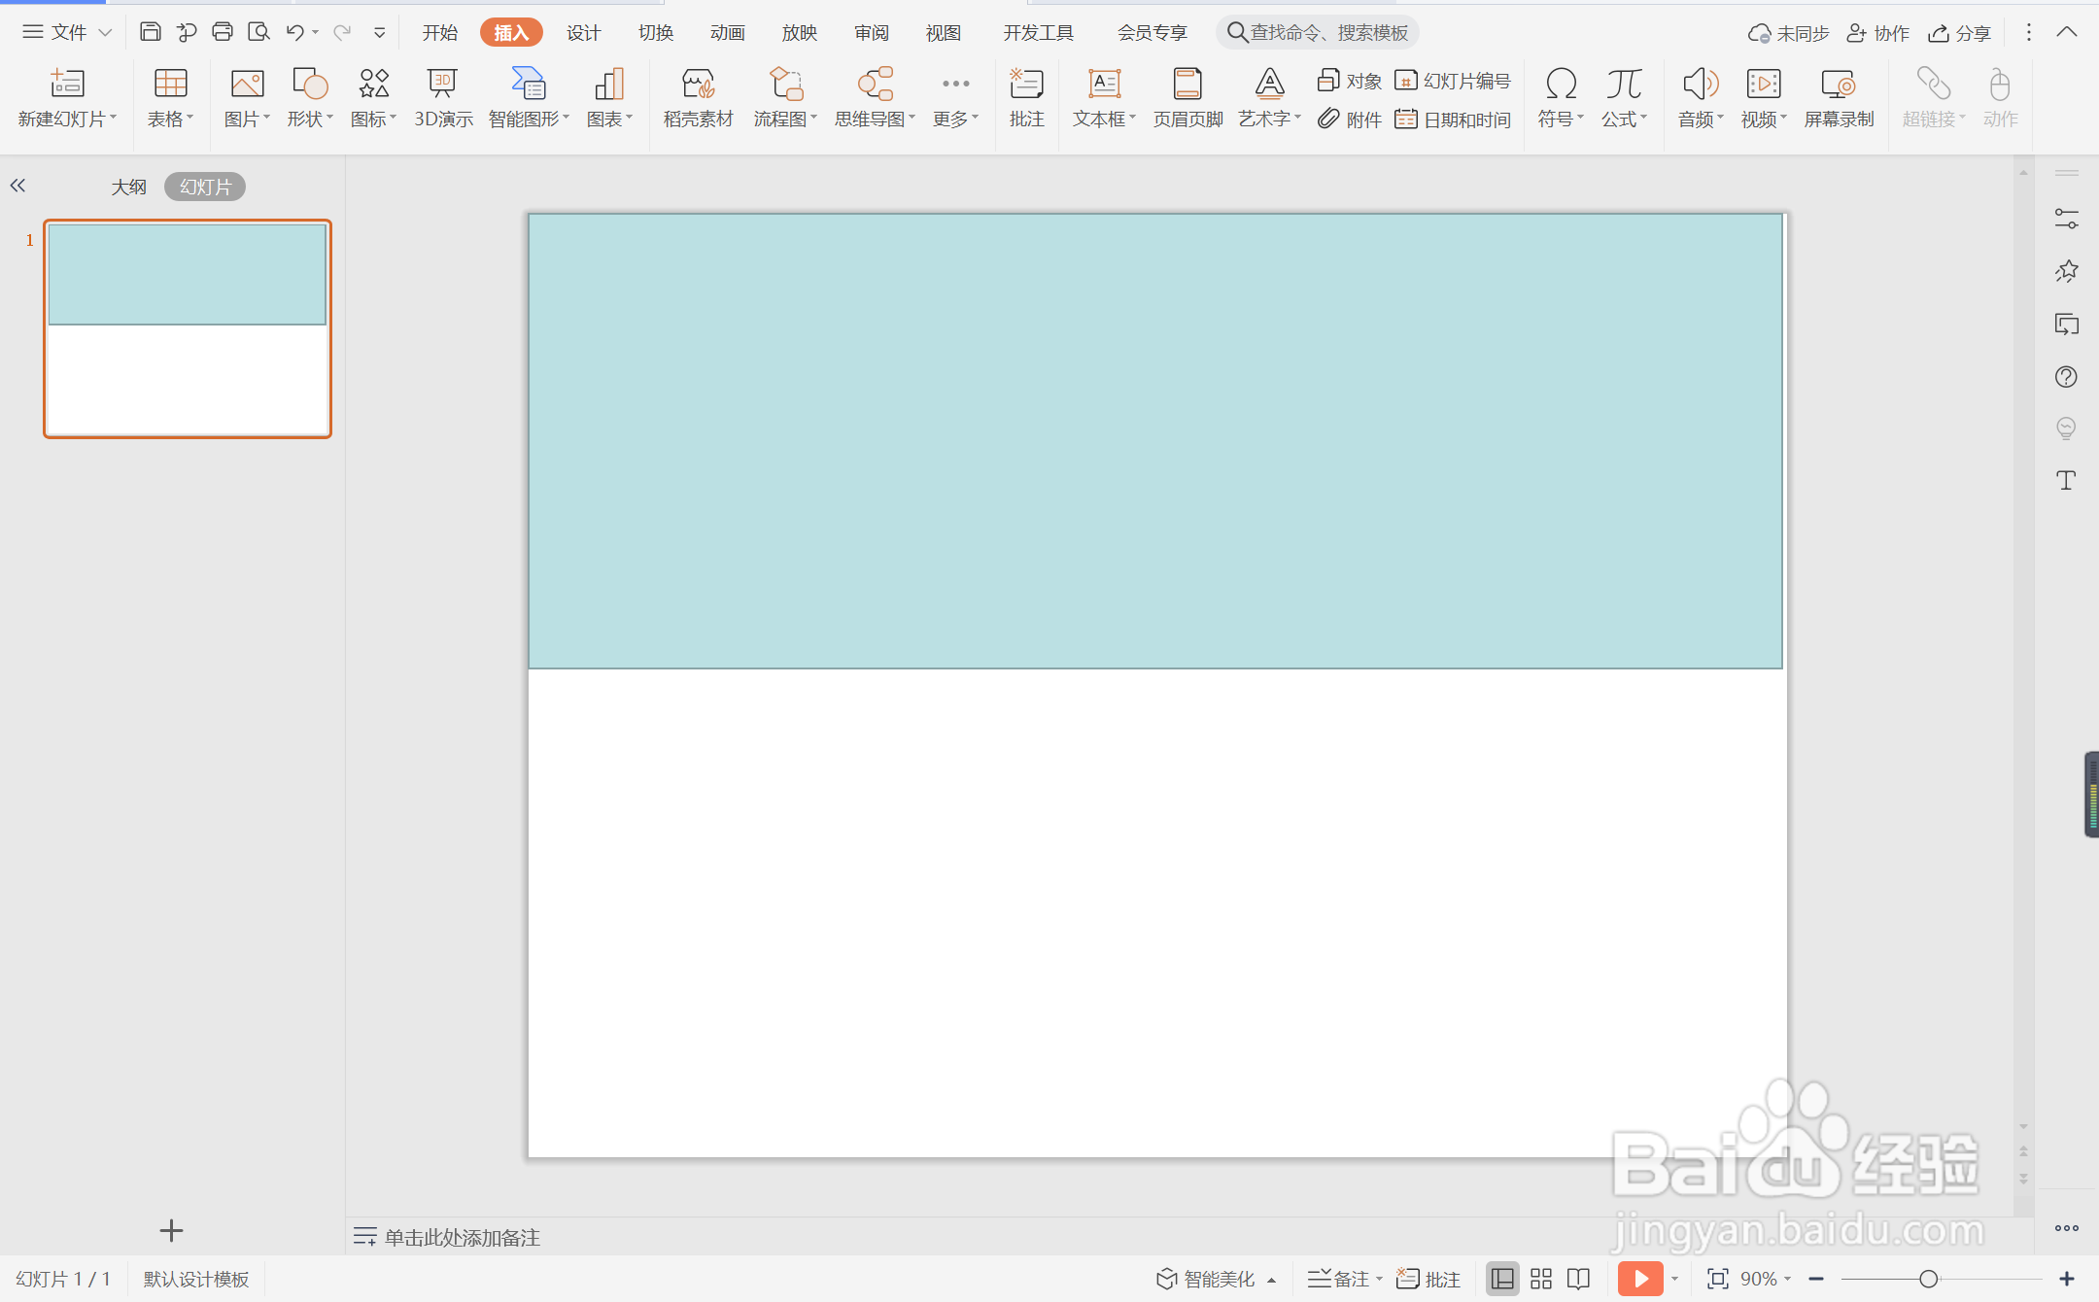The image size is (2099, 1302).
Task: Click 单击此处添加备注 notes field
Action: [x=462, y=1237]
